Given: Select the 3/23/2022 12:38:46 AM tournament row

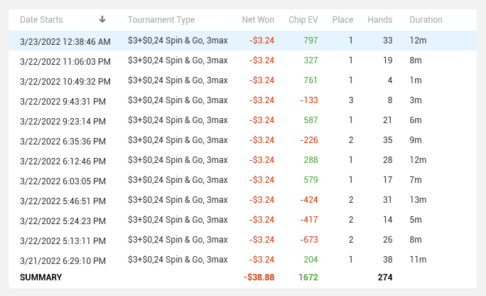Looking at the screenshot, I should coord(242,41).
